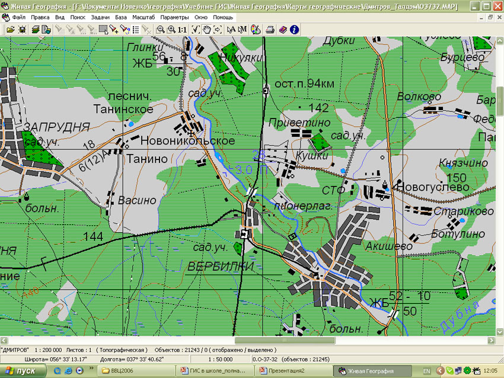Open the Масштаб menu
The width and height of the screenshot is (504, 378).
[145, 18]
